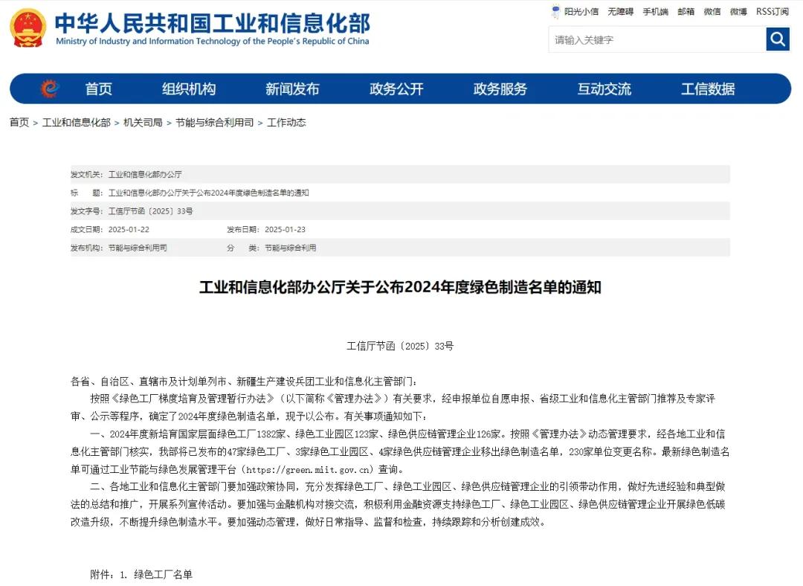Click the 机关司局 breadcrumb
The width and height of the screenshot is (803, 586).
143,123
